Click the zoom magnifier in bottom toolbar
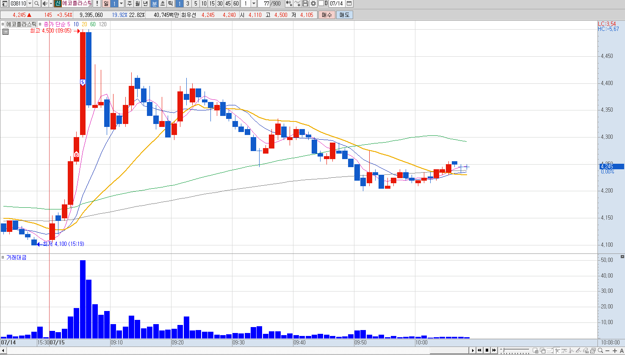The width and height of the screenshot is (625, 355). coord(600,350)
